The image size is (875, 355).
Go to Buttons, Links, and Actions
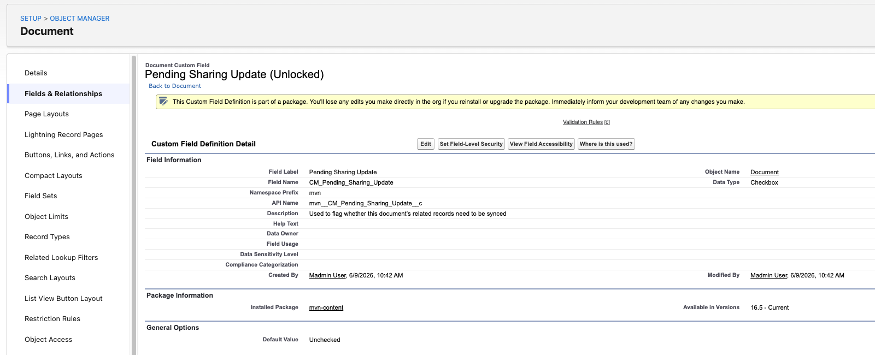69,155
